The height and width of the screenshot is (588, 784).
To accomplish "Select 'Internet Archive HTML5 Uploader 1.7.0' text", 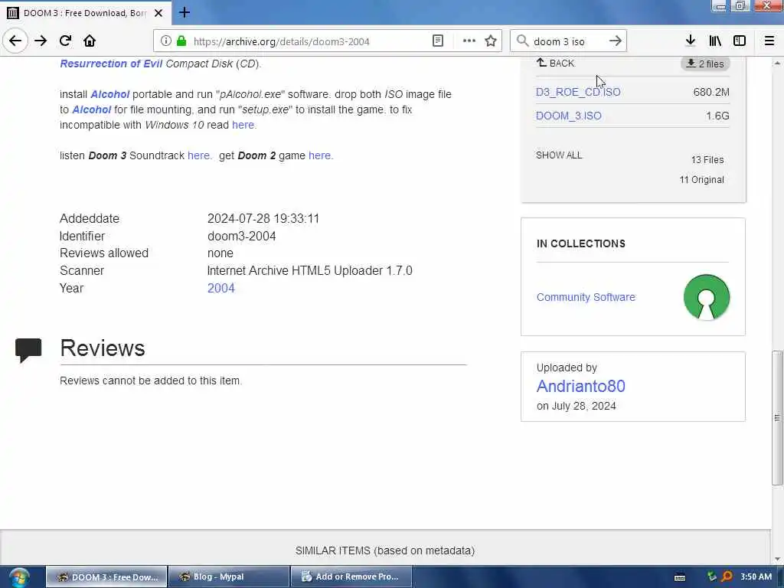I will pos(309,270).
